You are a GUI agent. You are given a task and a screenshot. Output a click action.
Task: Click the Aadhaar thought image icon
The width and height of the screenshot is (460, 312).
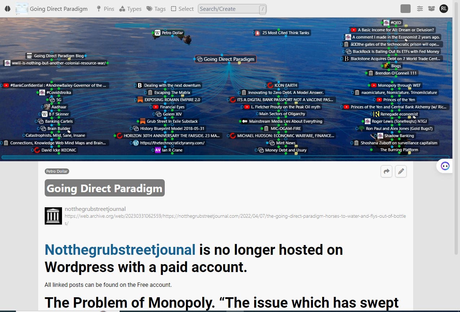click(x=47, y=107)
